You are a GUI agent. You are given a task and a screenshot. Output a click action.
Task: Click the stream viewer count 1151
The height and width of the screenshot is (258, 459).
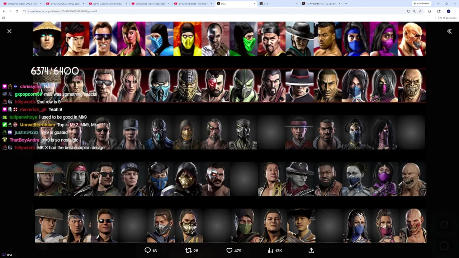coord(9,255)
